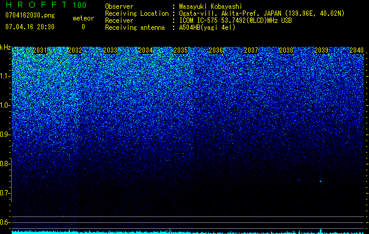Click the 2037 time marker
The height and width of the screenshot is (234, 369).
click(x=251, y=50)
